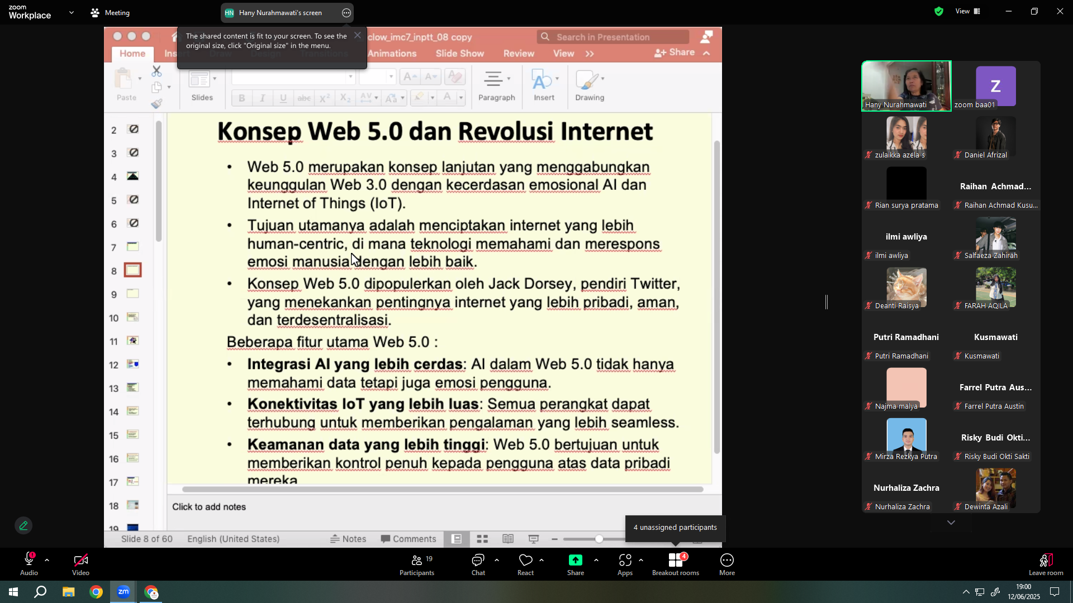This screenshot has width=1073, height=603.
Task: Toggle Bold formatting
Action: (241, 98)
